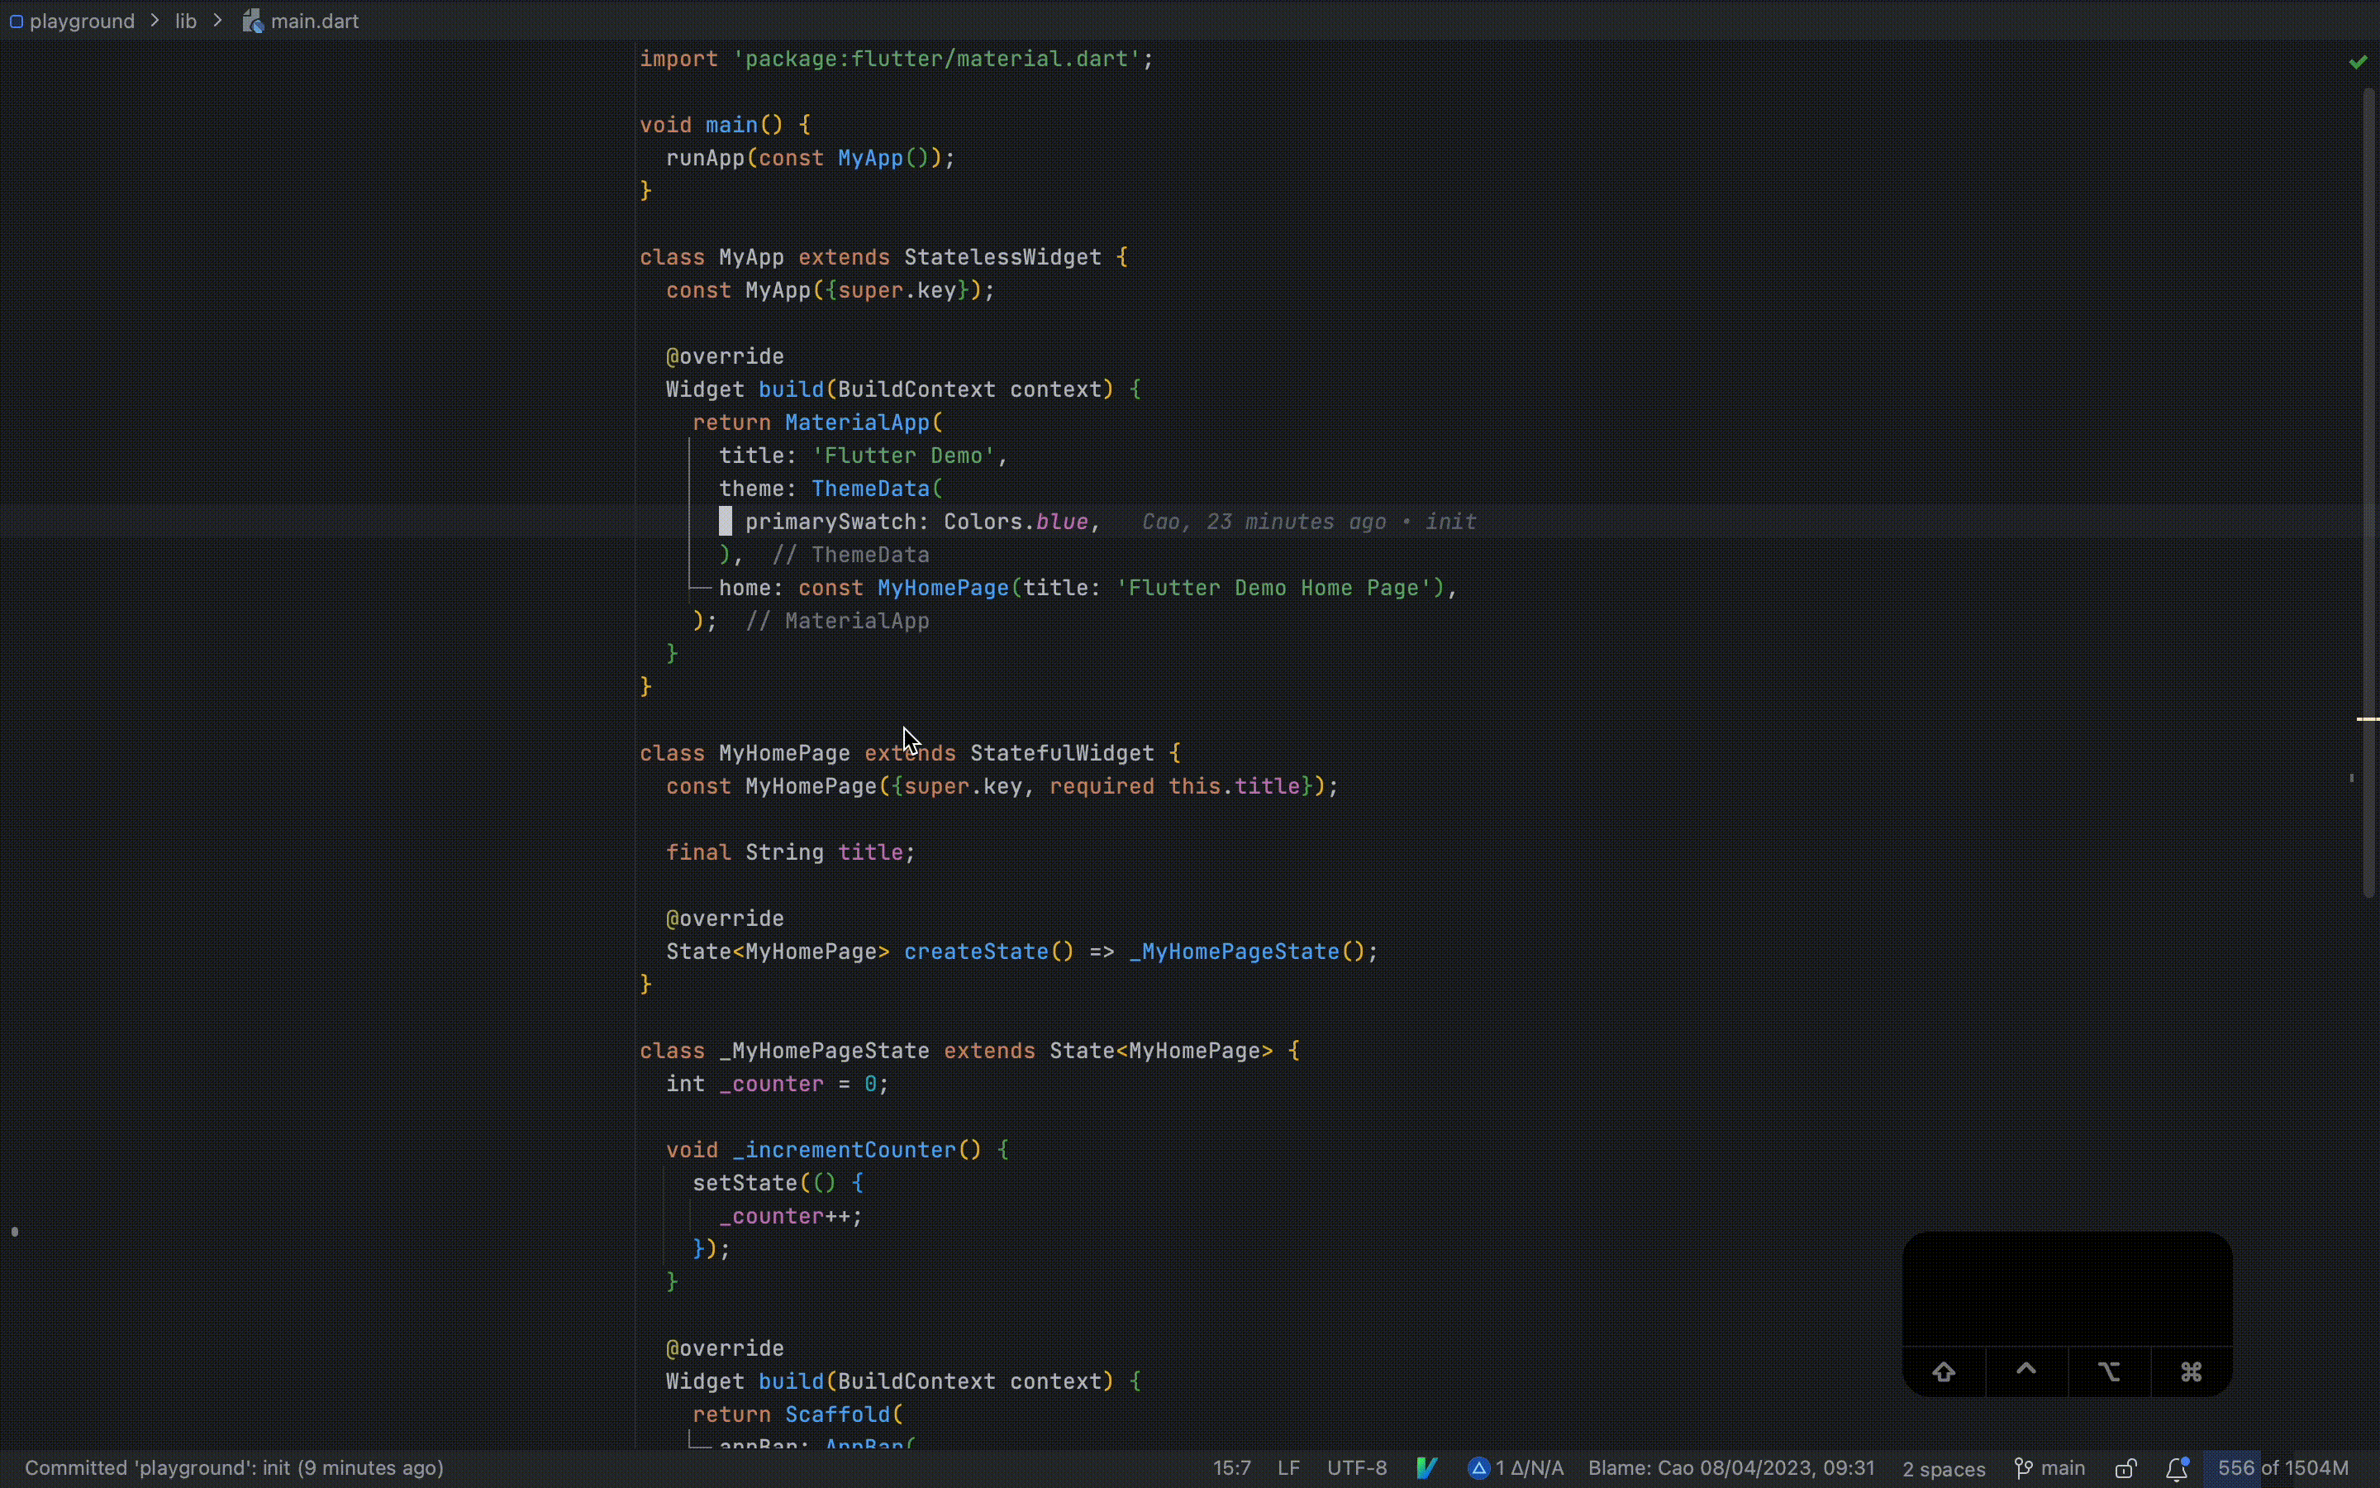Click the 15:7 cursor position indicator
Image resolution: width=2380 pixels, height=1488 pixels.
click(1231, 1468)
